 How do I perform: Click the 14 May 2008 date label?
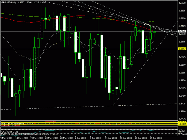(22, 138)
